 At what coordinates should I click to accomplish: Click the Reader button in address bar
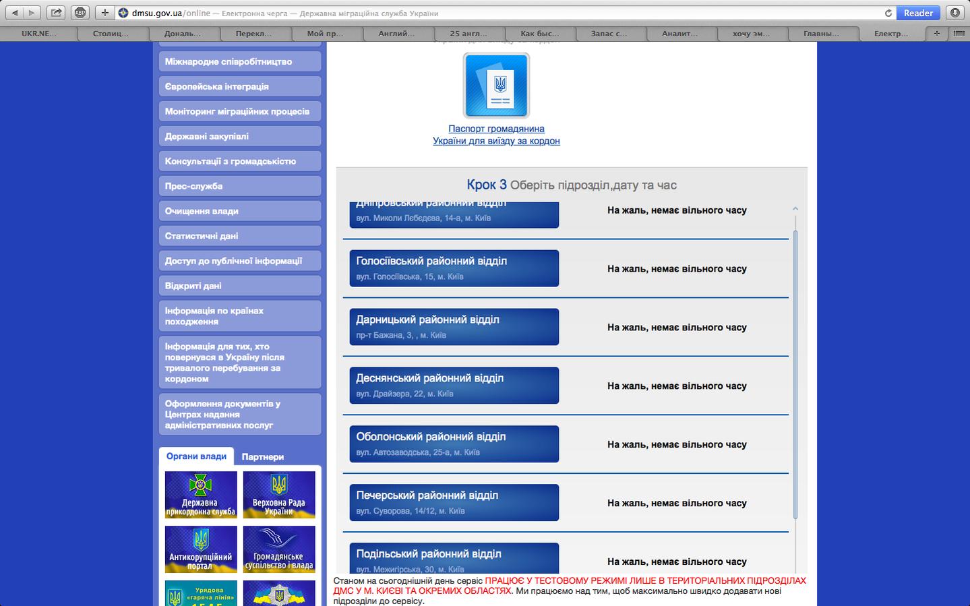coord(918,13)
